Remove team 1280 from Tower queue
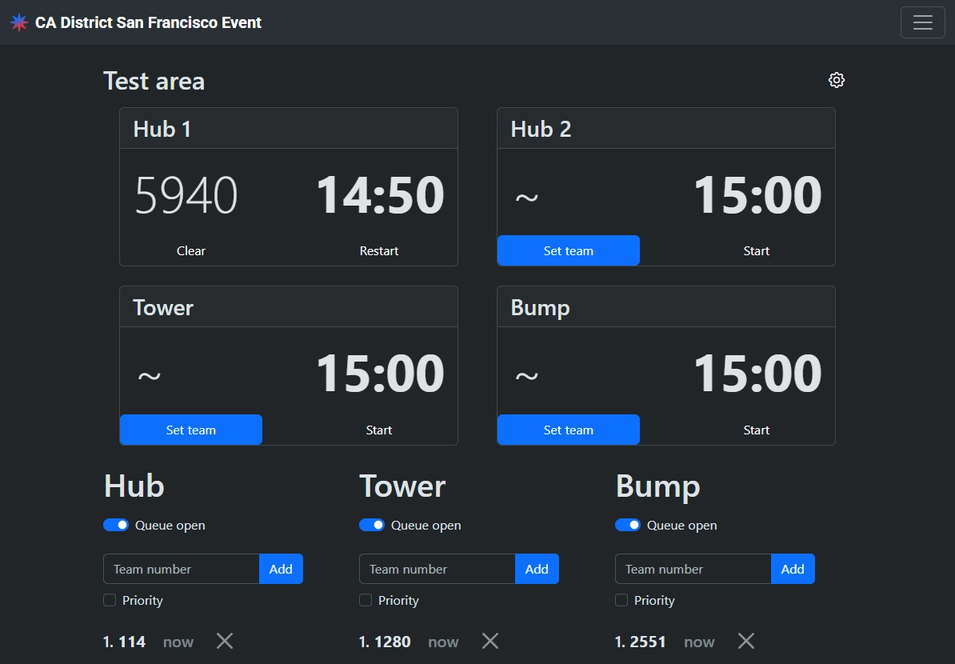 [x=490, y=641]
